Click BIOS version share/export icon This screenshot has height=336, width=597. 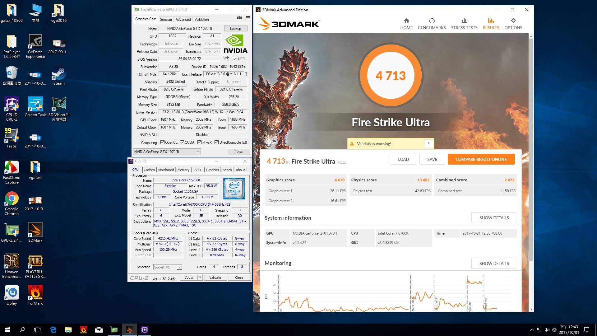[226, 59]
